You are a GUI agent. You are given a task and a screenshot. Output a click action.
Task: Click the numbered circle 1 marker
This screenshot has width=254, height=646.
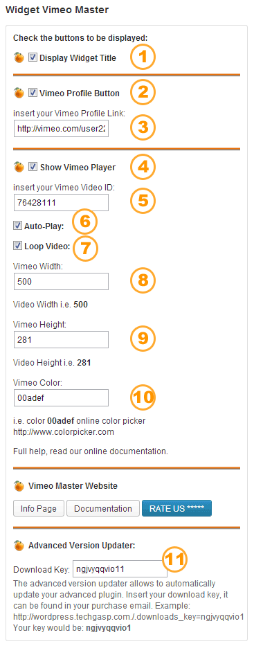[x=143, y=57]
